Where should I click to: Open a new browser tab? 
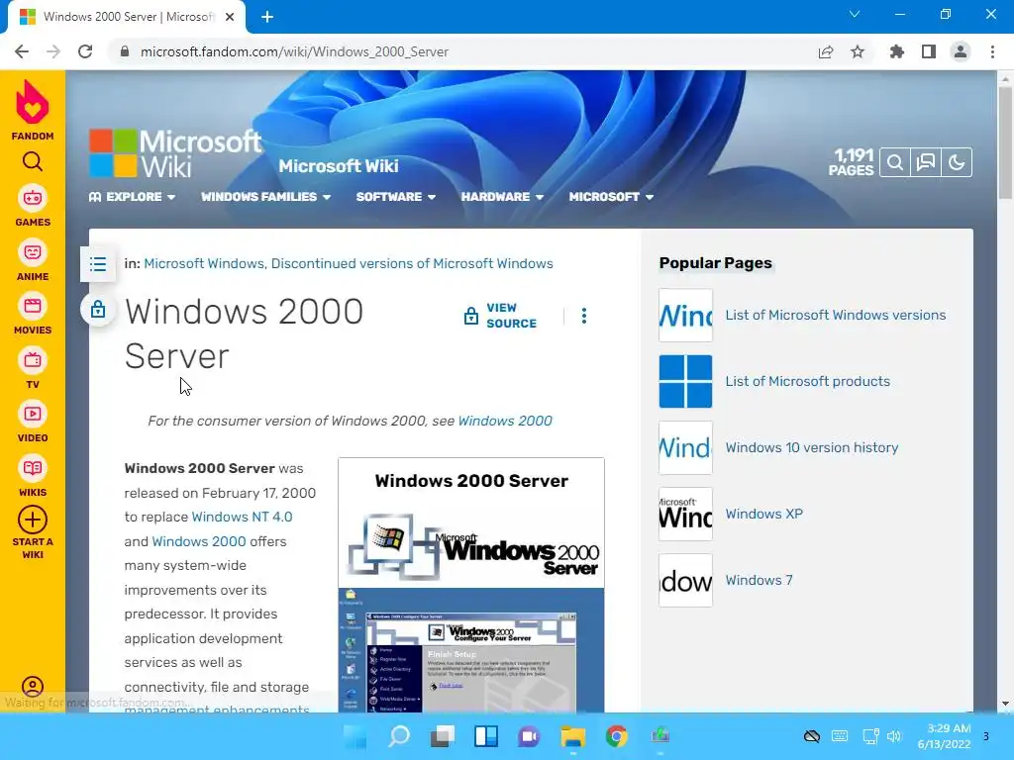pos(267,18)
